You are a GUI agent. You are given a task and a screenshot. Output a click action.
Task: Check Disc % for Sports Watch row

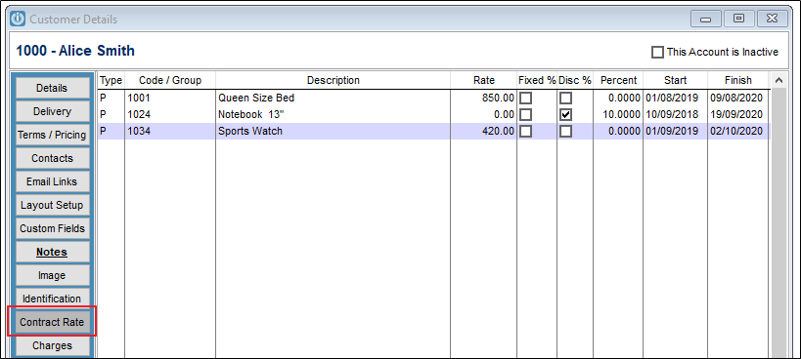565,132
